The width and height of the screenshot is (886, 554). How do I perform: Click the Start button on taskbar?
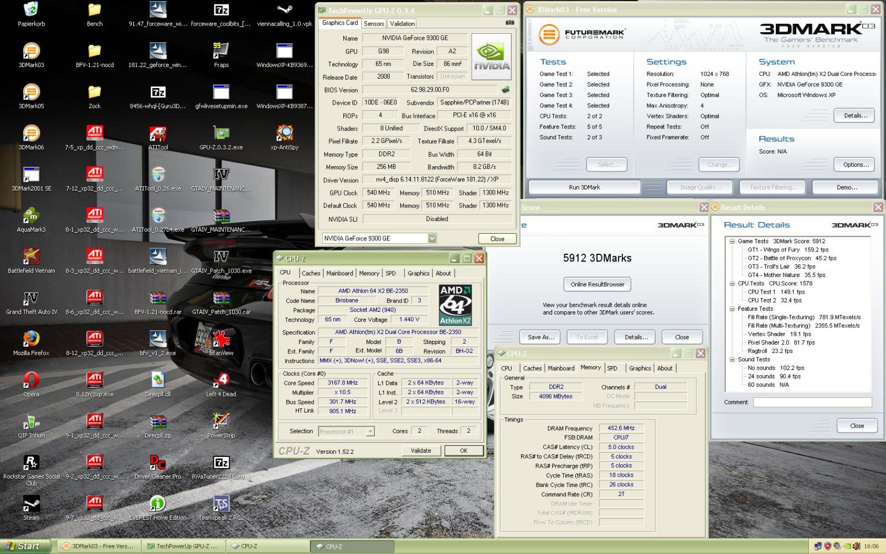[25, 546]
